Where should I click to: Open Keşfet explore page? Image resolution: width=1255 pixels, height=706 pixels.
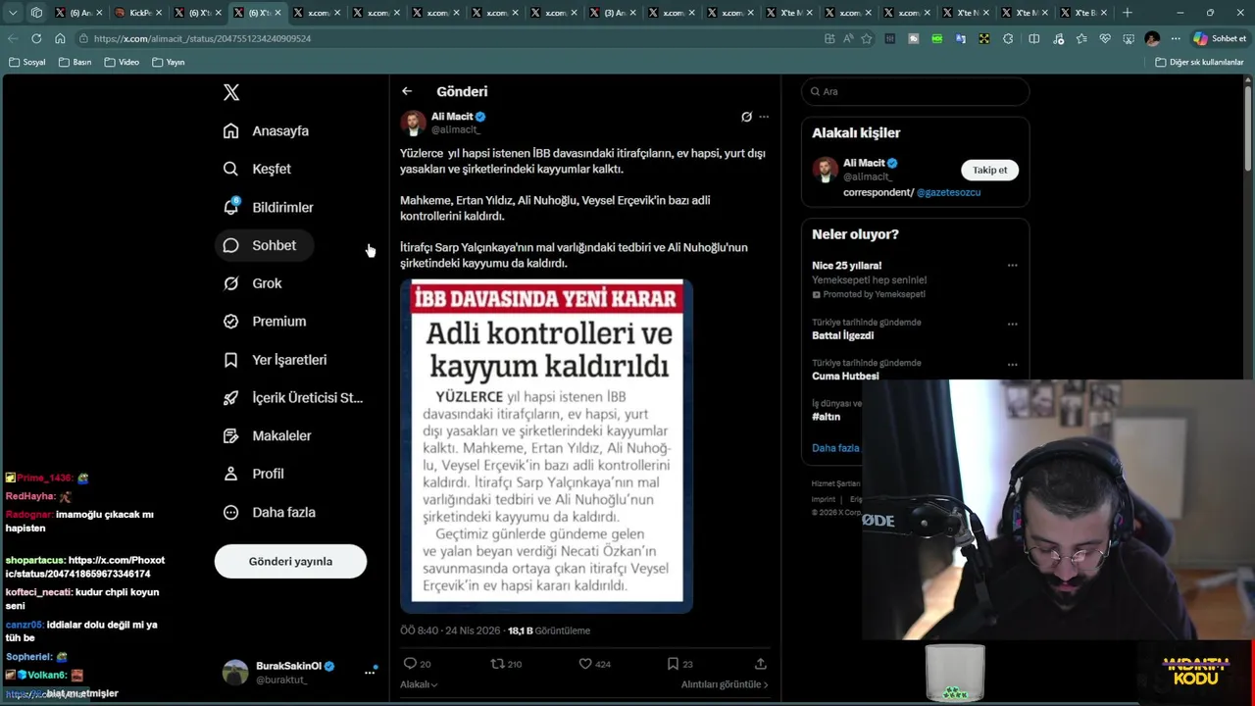(257, 169)
